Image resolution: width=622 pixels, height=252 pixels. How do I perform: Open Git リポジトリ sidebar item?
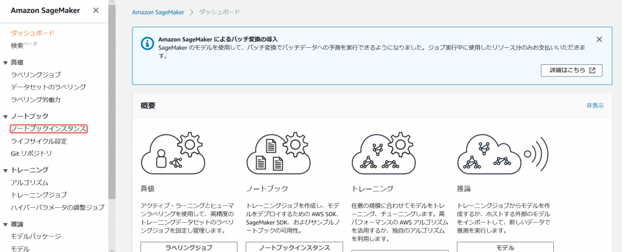[x=32, y=153]
